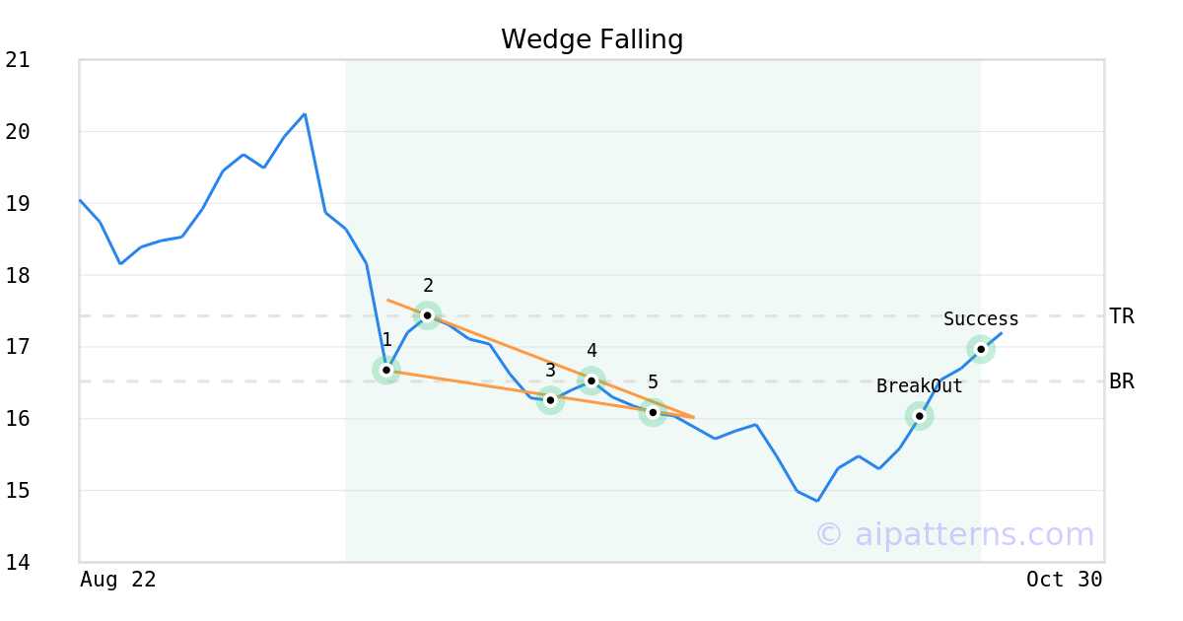Select point marker 4 on upper trendline
This screenshot has width=1183, height=621.
[x=591, y=380]
